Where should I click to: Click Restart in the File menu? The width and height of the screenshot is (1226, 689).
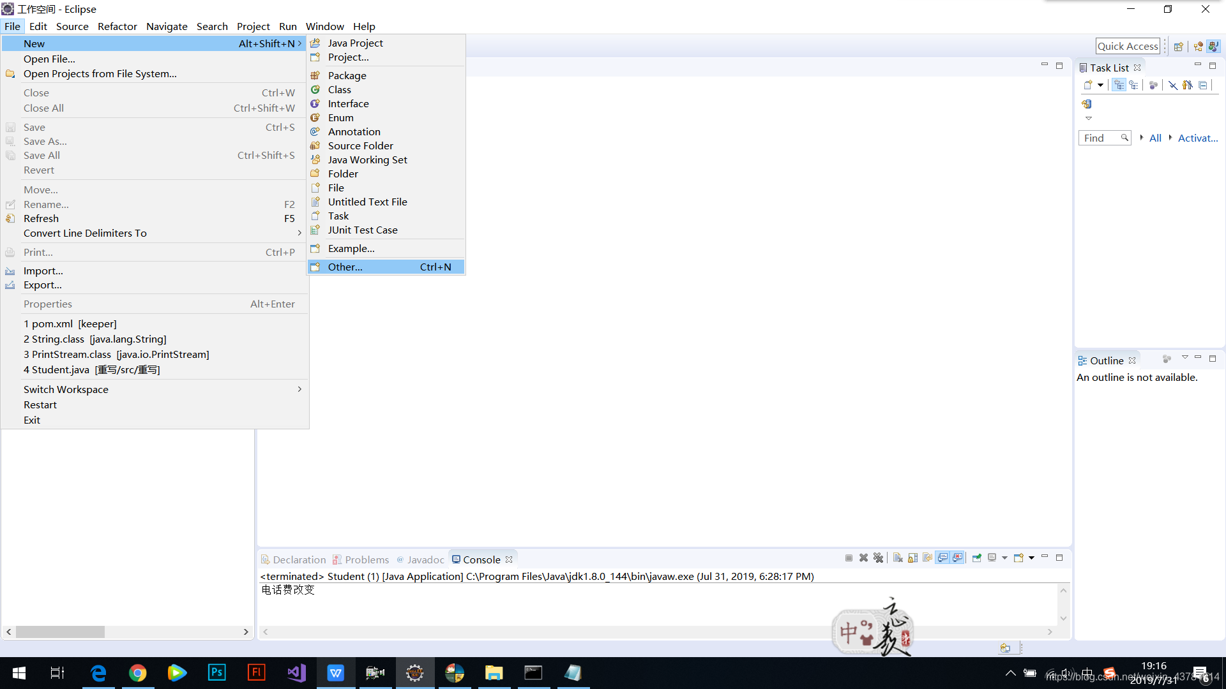155,404
